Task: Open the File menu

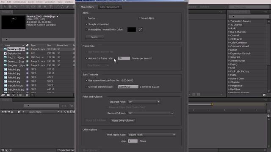Action: point(3,2)
